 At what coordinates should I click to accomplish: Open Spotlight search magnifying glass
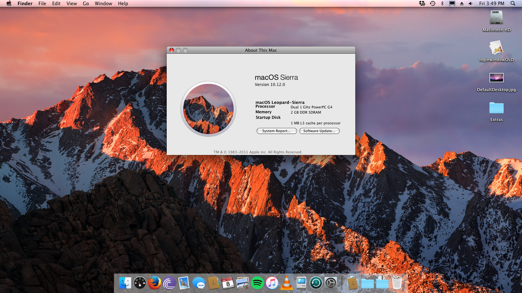tap(513, 4)
